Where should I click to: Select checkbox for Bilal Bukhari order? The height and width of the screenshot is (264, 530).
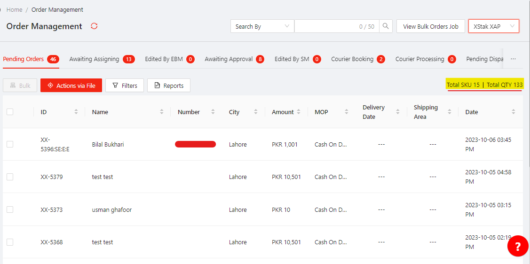point(10,144)
